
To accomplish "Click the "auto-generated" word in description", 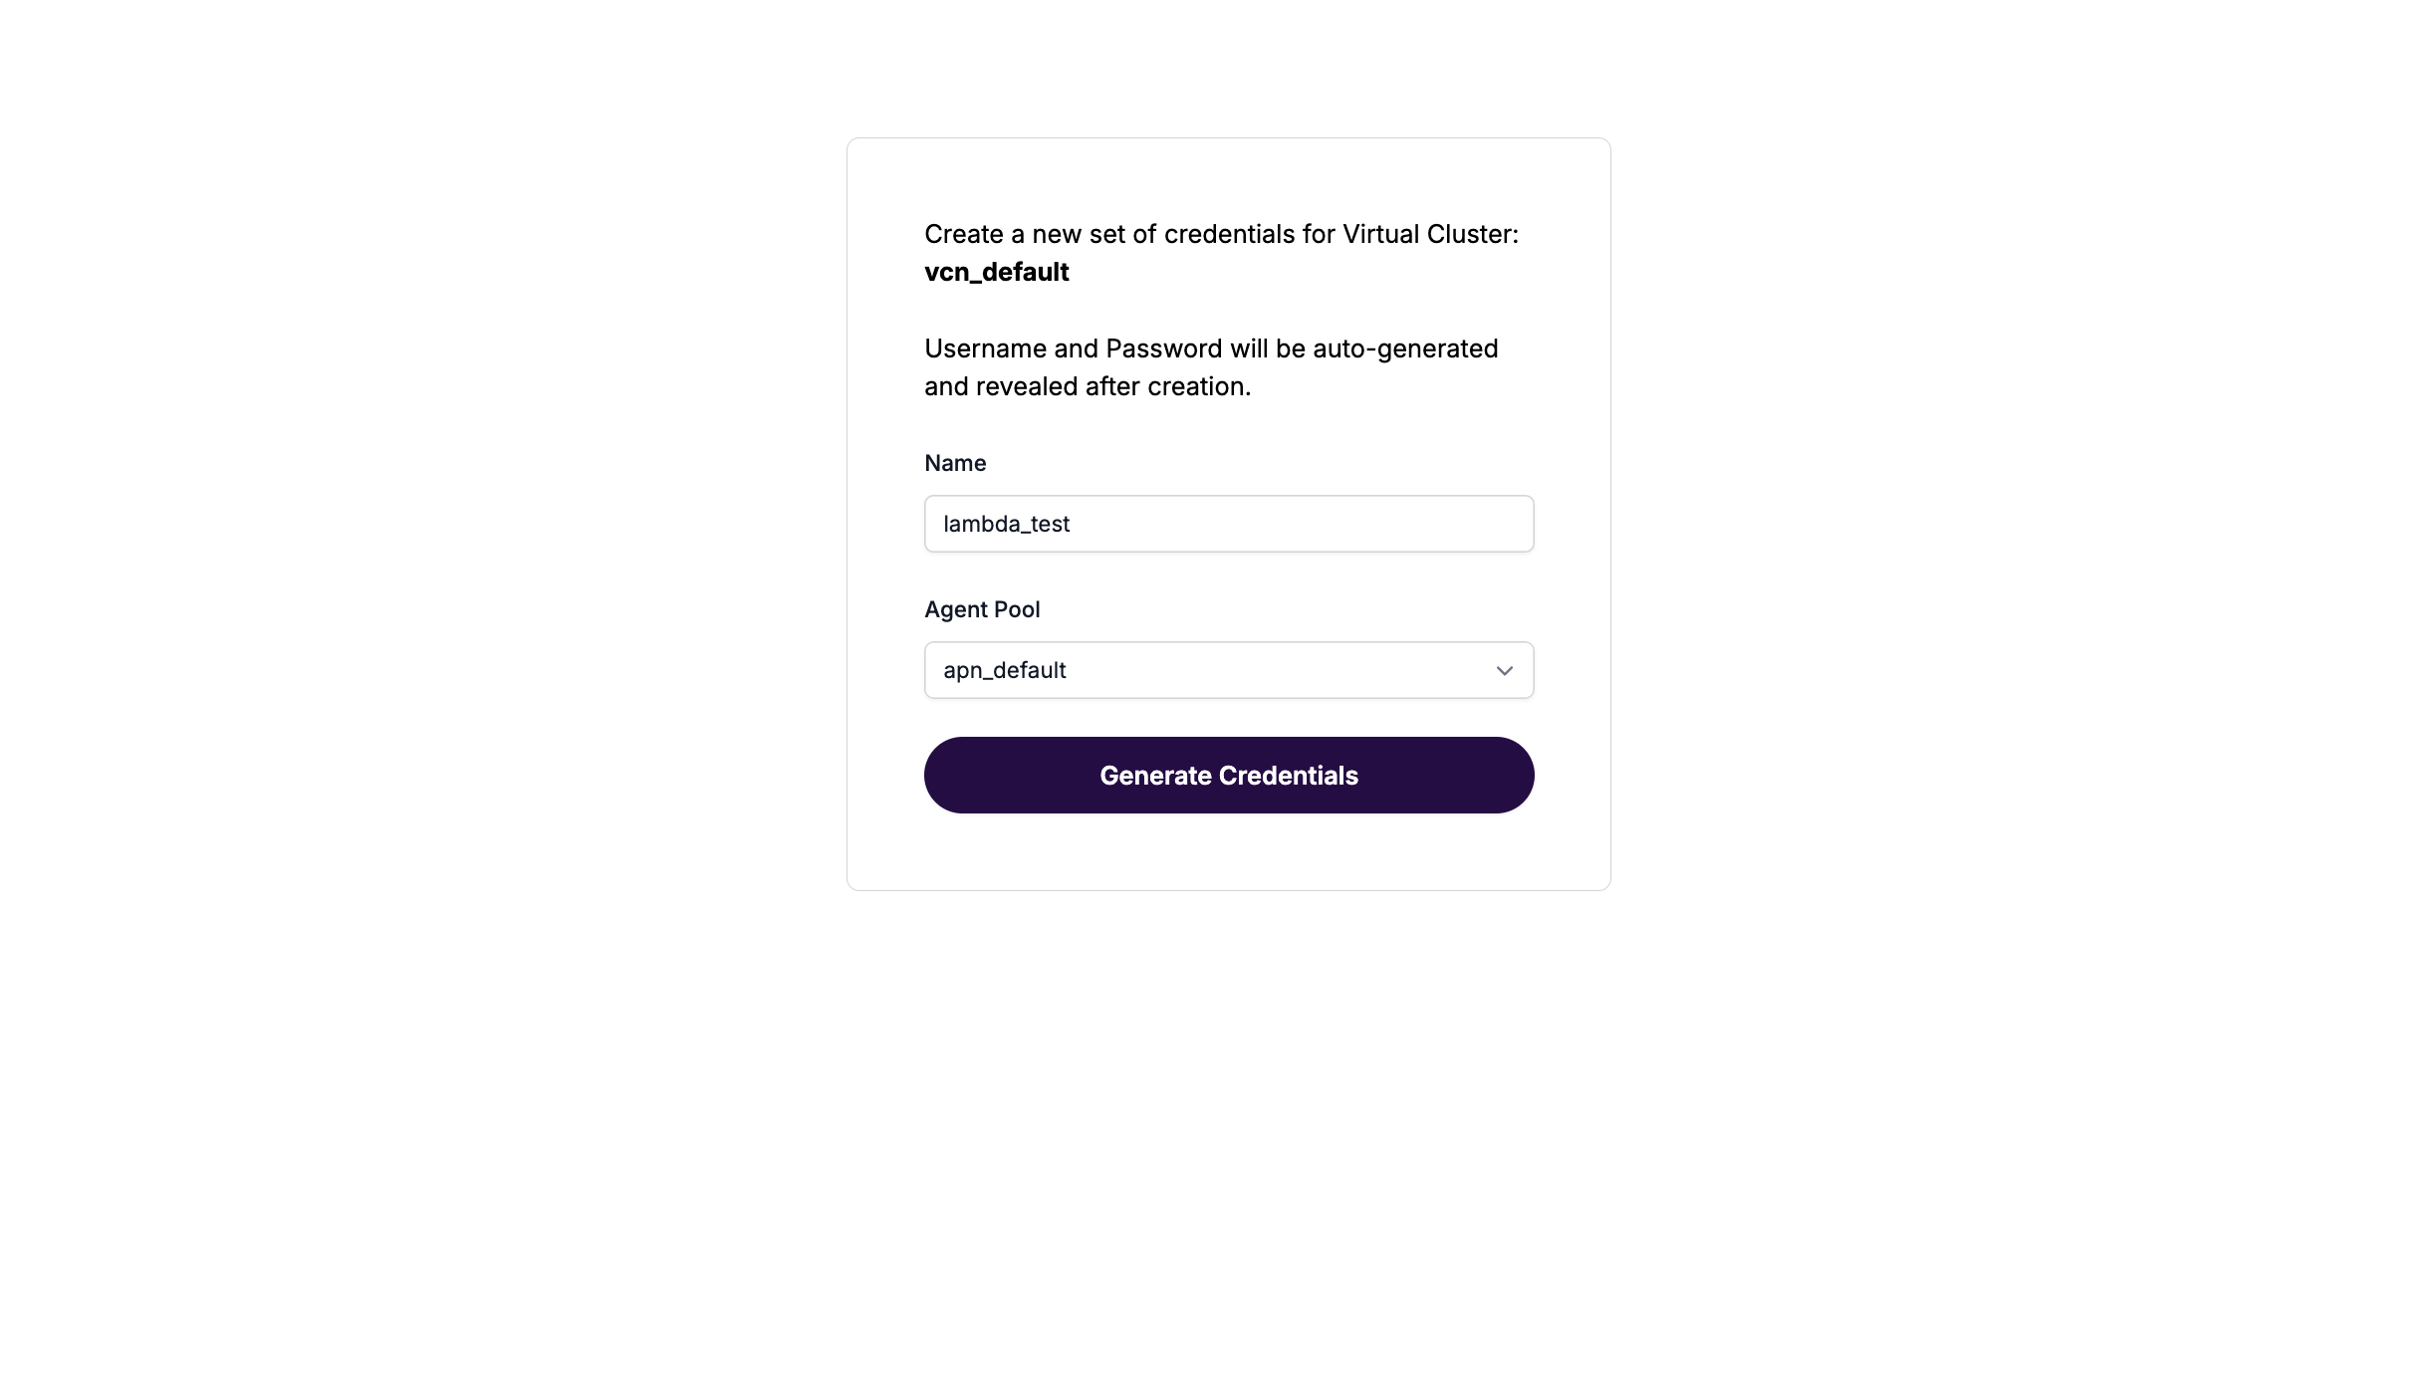I will point(1404,348).
